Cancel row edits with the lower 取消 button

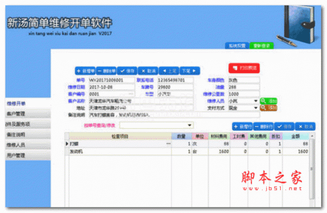(305, 126)
